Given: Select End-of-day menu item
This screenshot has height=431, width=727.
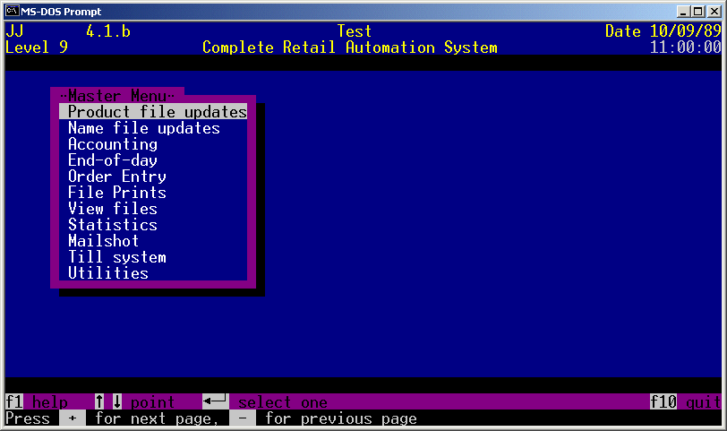Looking at the screenshot, I should (x=112, y=160).
